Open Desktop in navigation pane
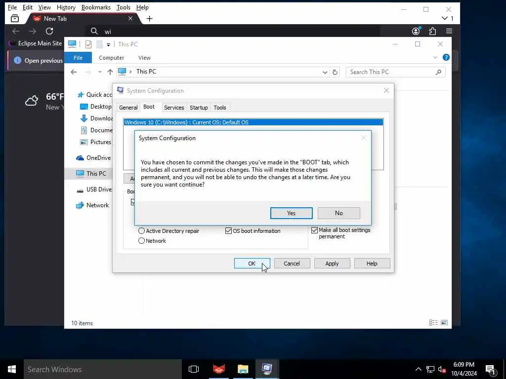506x379 pixels. (95, 107)
